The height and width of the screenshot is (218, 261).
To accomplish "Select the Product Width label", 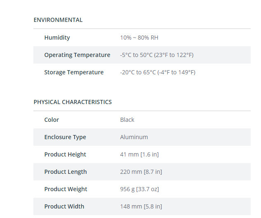I will [x=64, y=206].
